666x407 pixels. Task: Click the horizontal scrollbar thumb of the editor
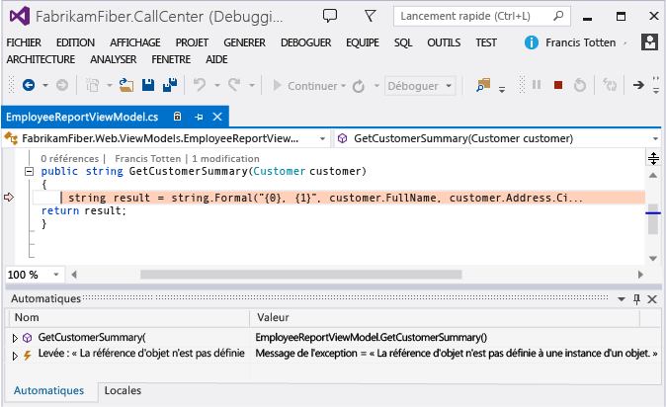coord(301,275)
